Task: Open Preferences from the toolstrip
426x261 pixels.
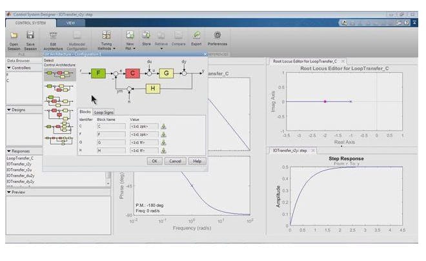Action: pos(217,39)
